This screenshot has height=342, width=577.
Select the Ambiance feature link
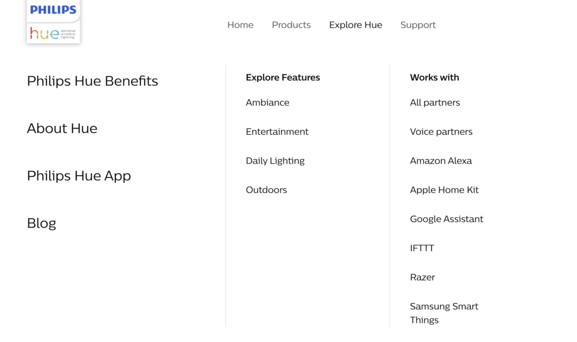pos(268,103)
